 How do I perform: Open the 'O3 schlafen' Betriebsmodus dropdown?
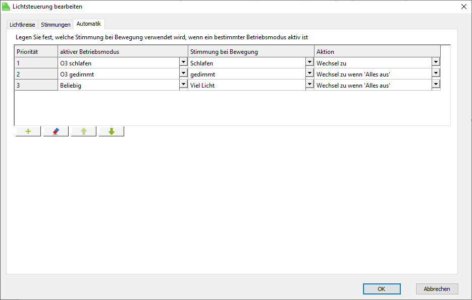point(183,62)
